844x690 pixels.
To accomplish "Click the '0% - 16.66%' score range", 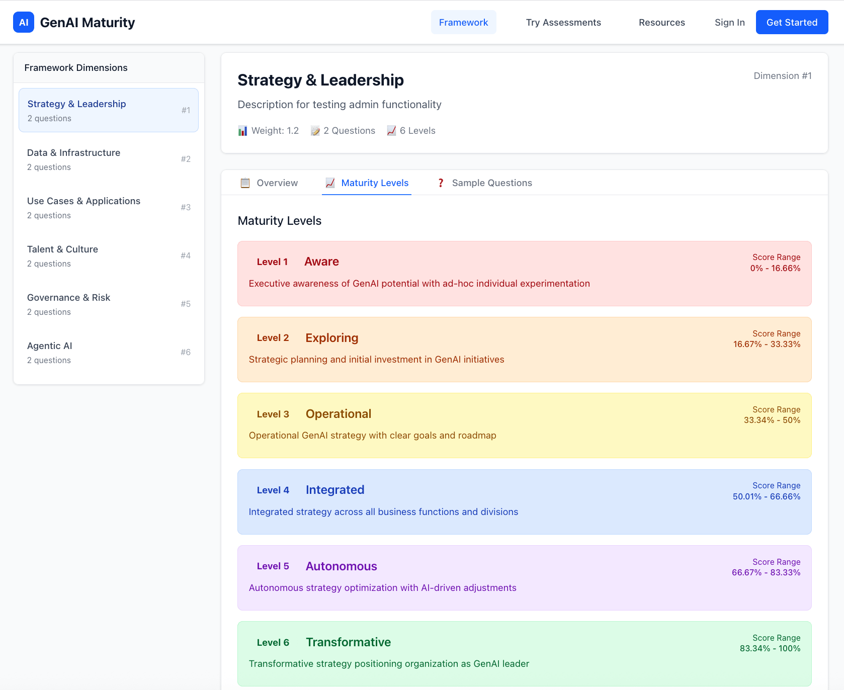I will pyautogui.click(x=775, y=268).
